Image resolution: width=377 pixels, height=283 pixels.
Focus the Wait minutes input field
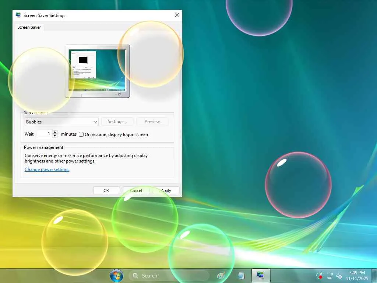point(45,134)
